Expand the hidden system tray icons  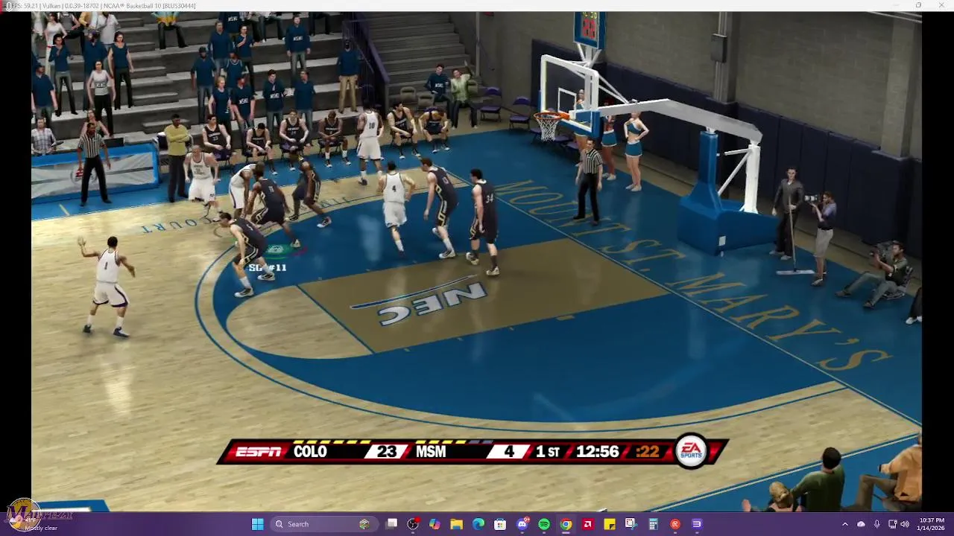pos(845,524)
